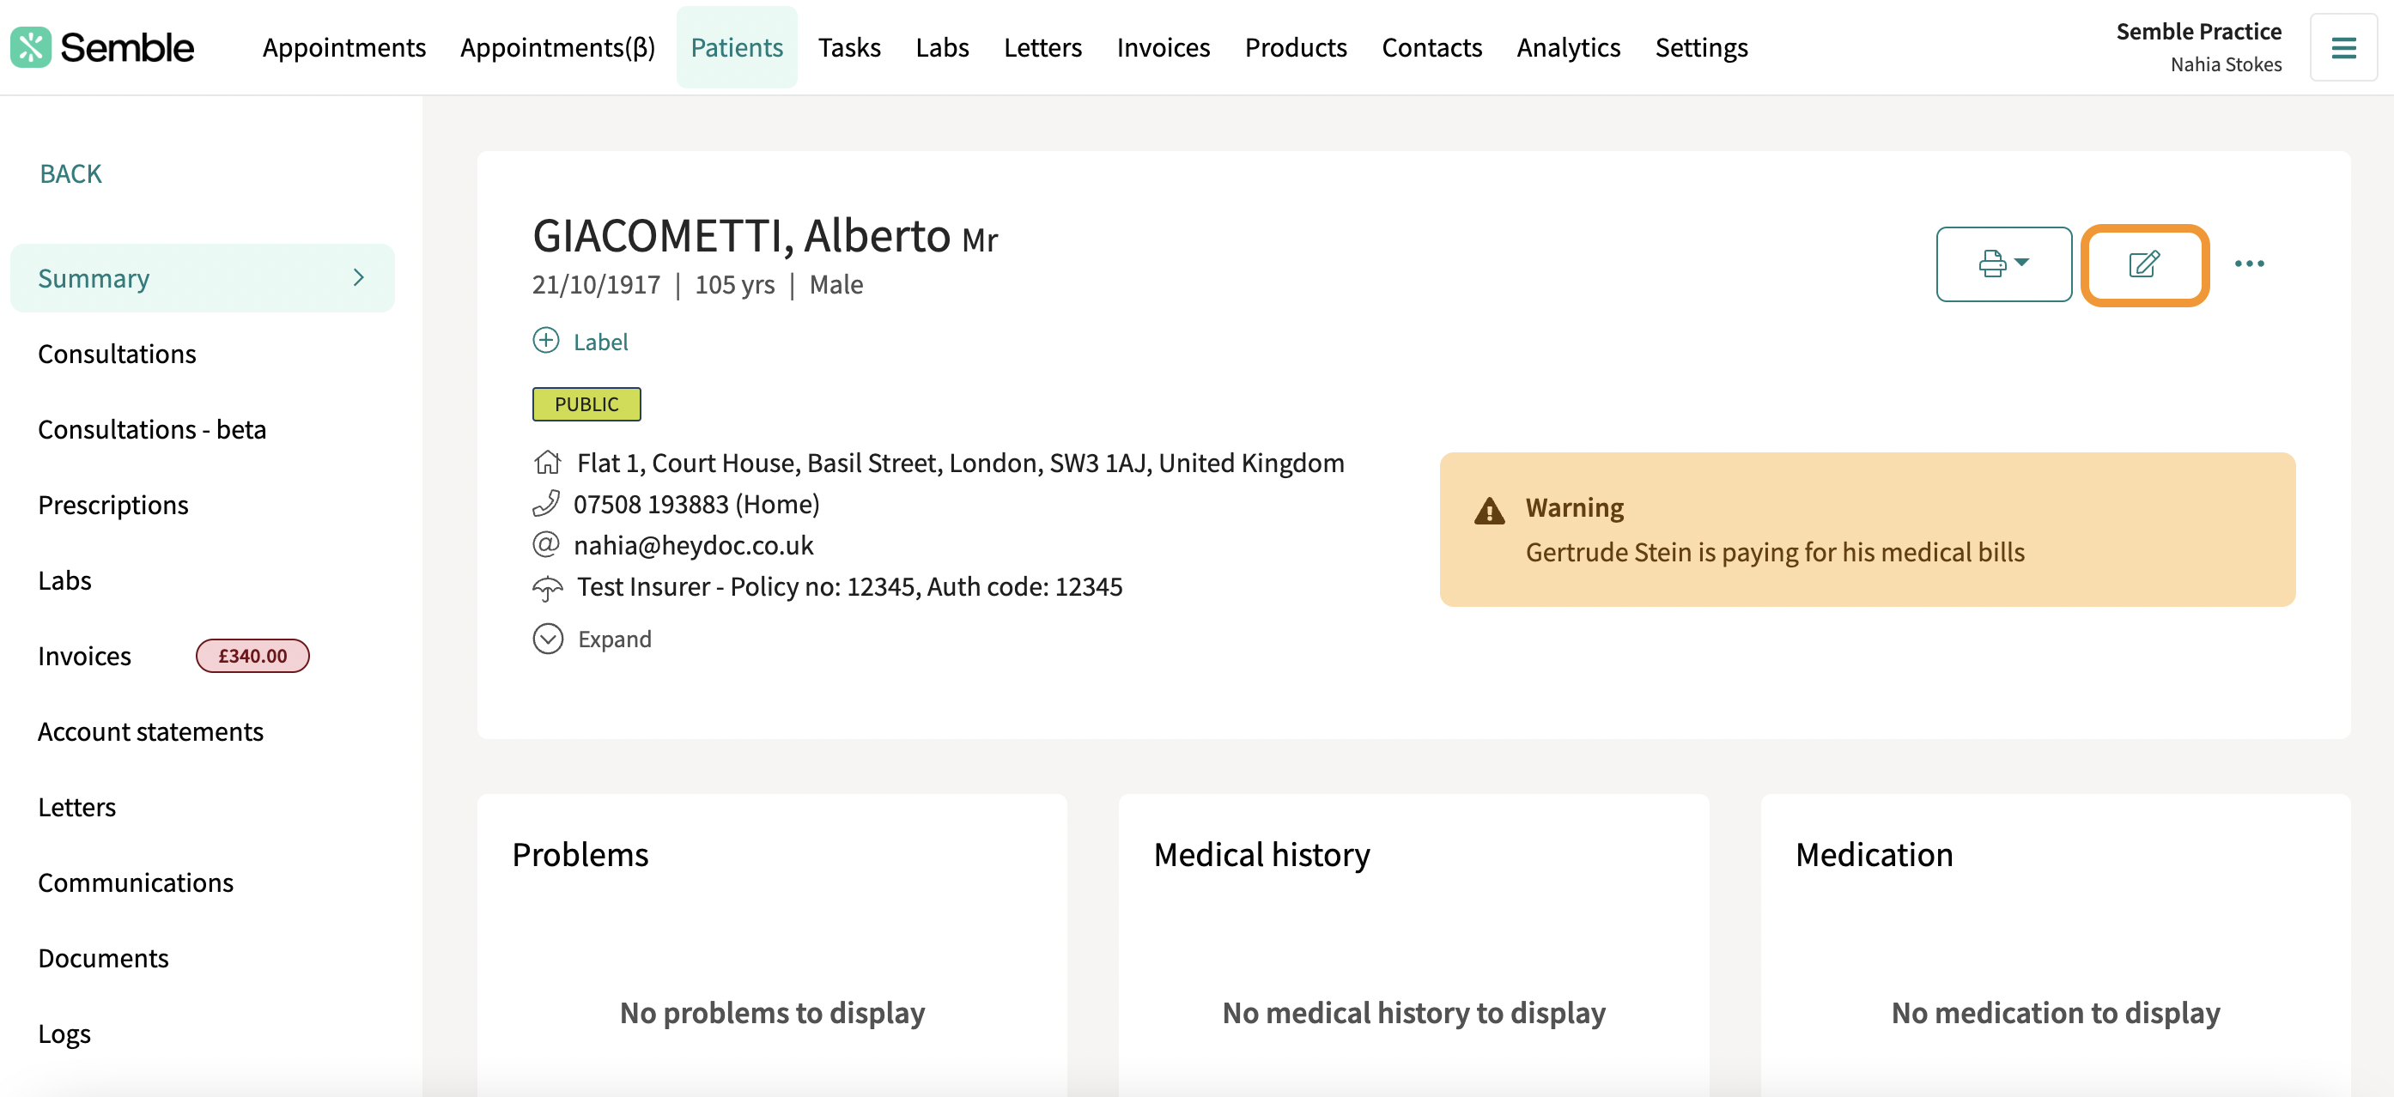Click the chevron on Summary item

(359, 278)
